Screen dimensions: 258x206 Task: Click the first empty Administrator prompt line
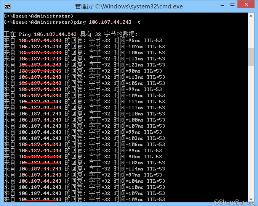[x=38, y=16]
